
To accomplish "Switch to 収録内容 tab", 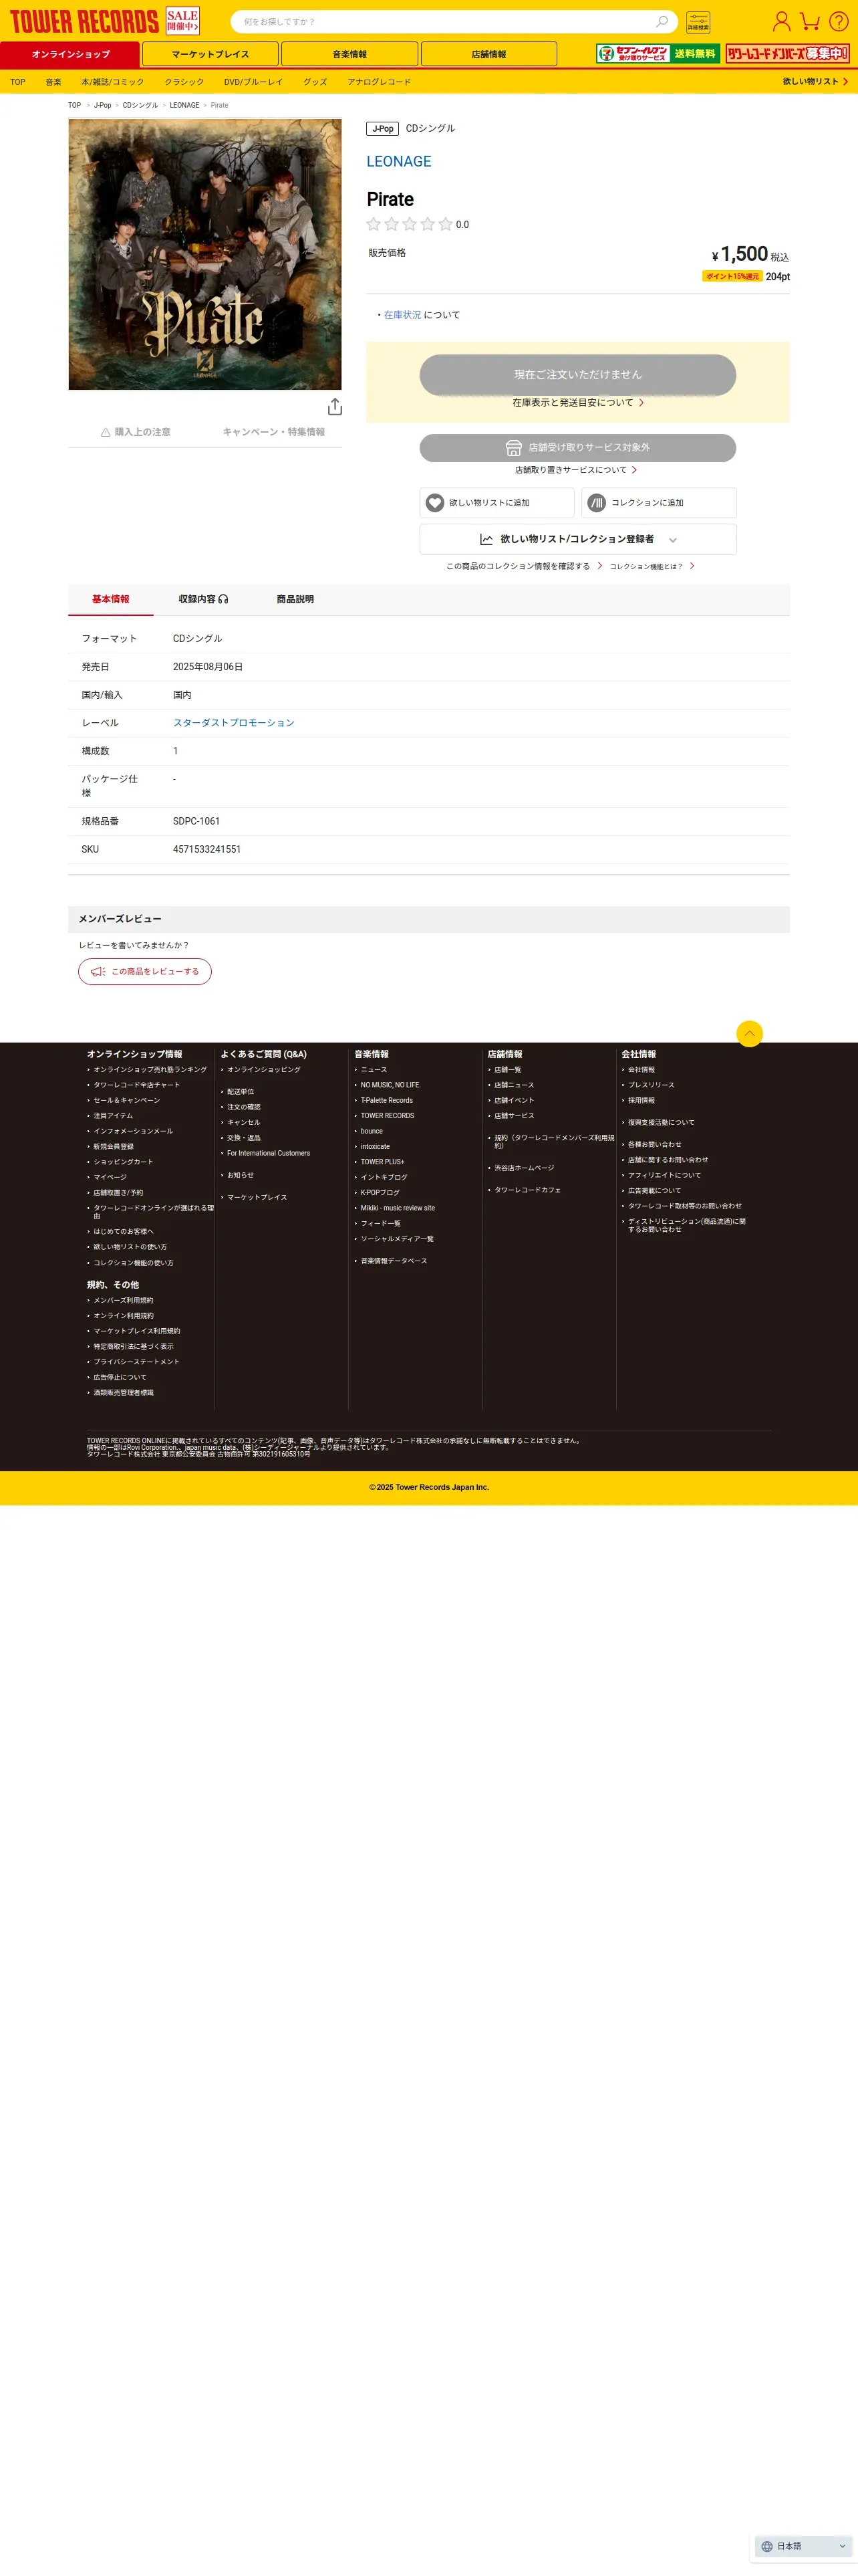I will [202, 599].
